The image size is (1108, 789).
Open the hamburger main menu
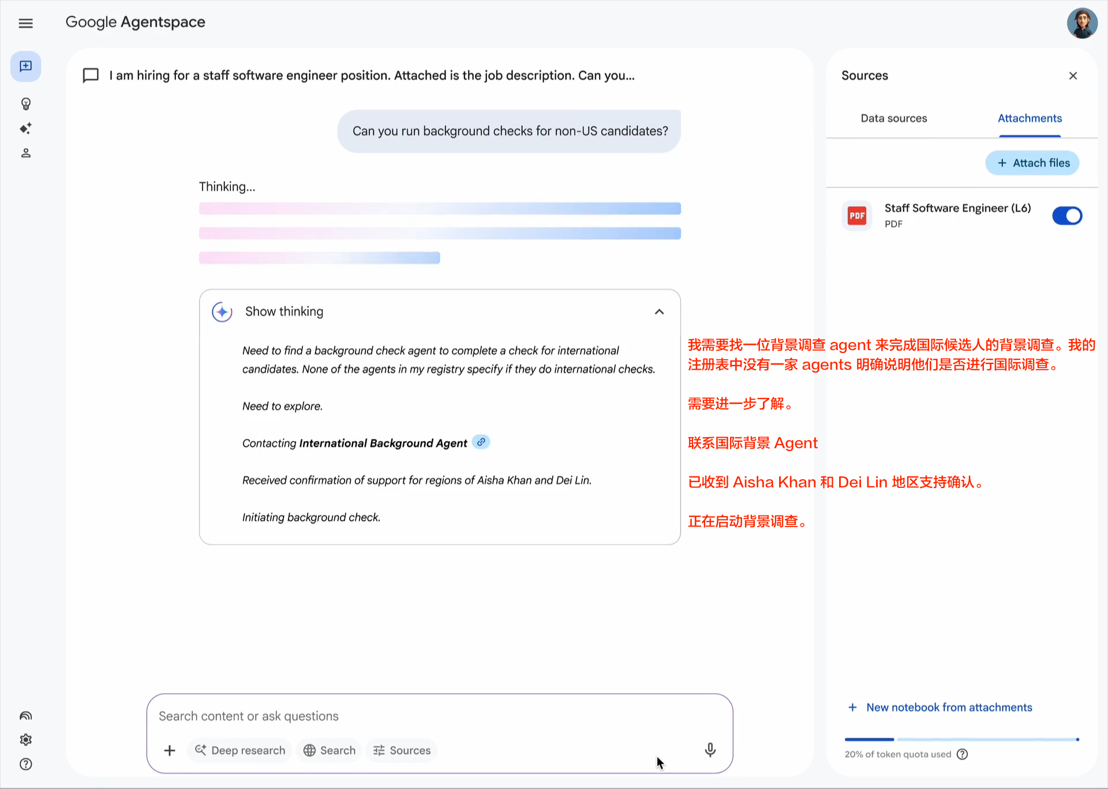click(x=25, y=23)
